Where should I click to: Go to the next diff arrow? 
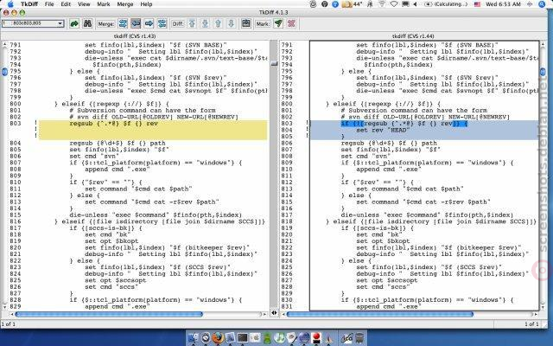click(231, 23)
